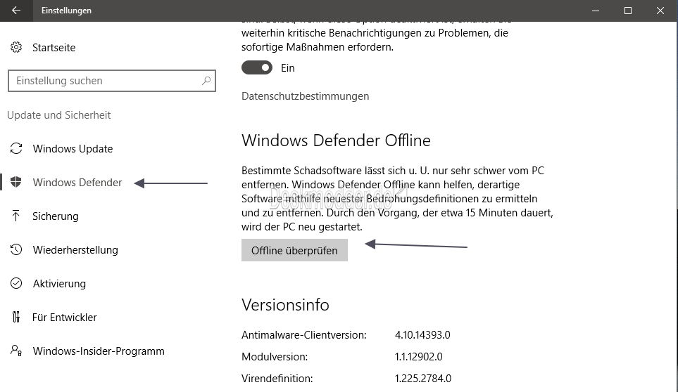The image size is (678, 392).
Task: Focus the Einstellung suchen search field
Action: [x=111, y=81]
